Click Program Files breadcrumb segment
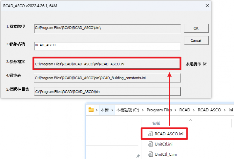This screenshot has height=159, width=234. tap(159, 110)
